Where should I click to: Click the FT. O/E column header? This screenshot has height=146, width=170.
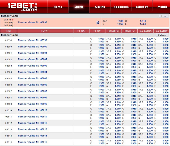coord(97,31)
